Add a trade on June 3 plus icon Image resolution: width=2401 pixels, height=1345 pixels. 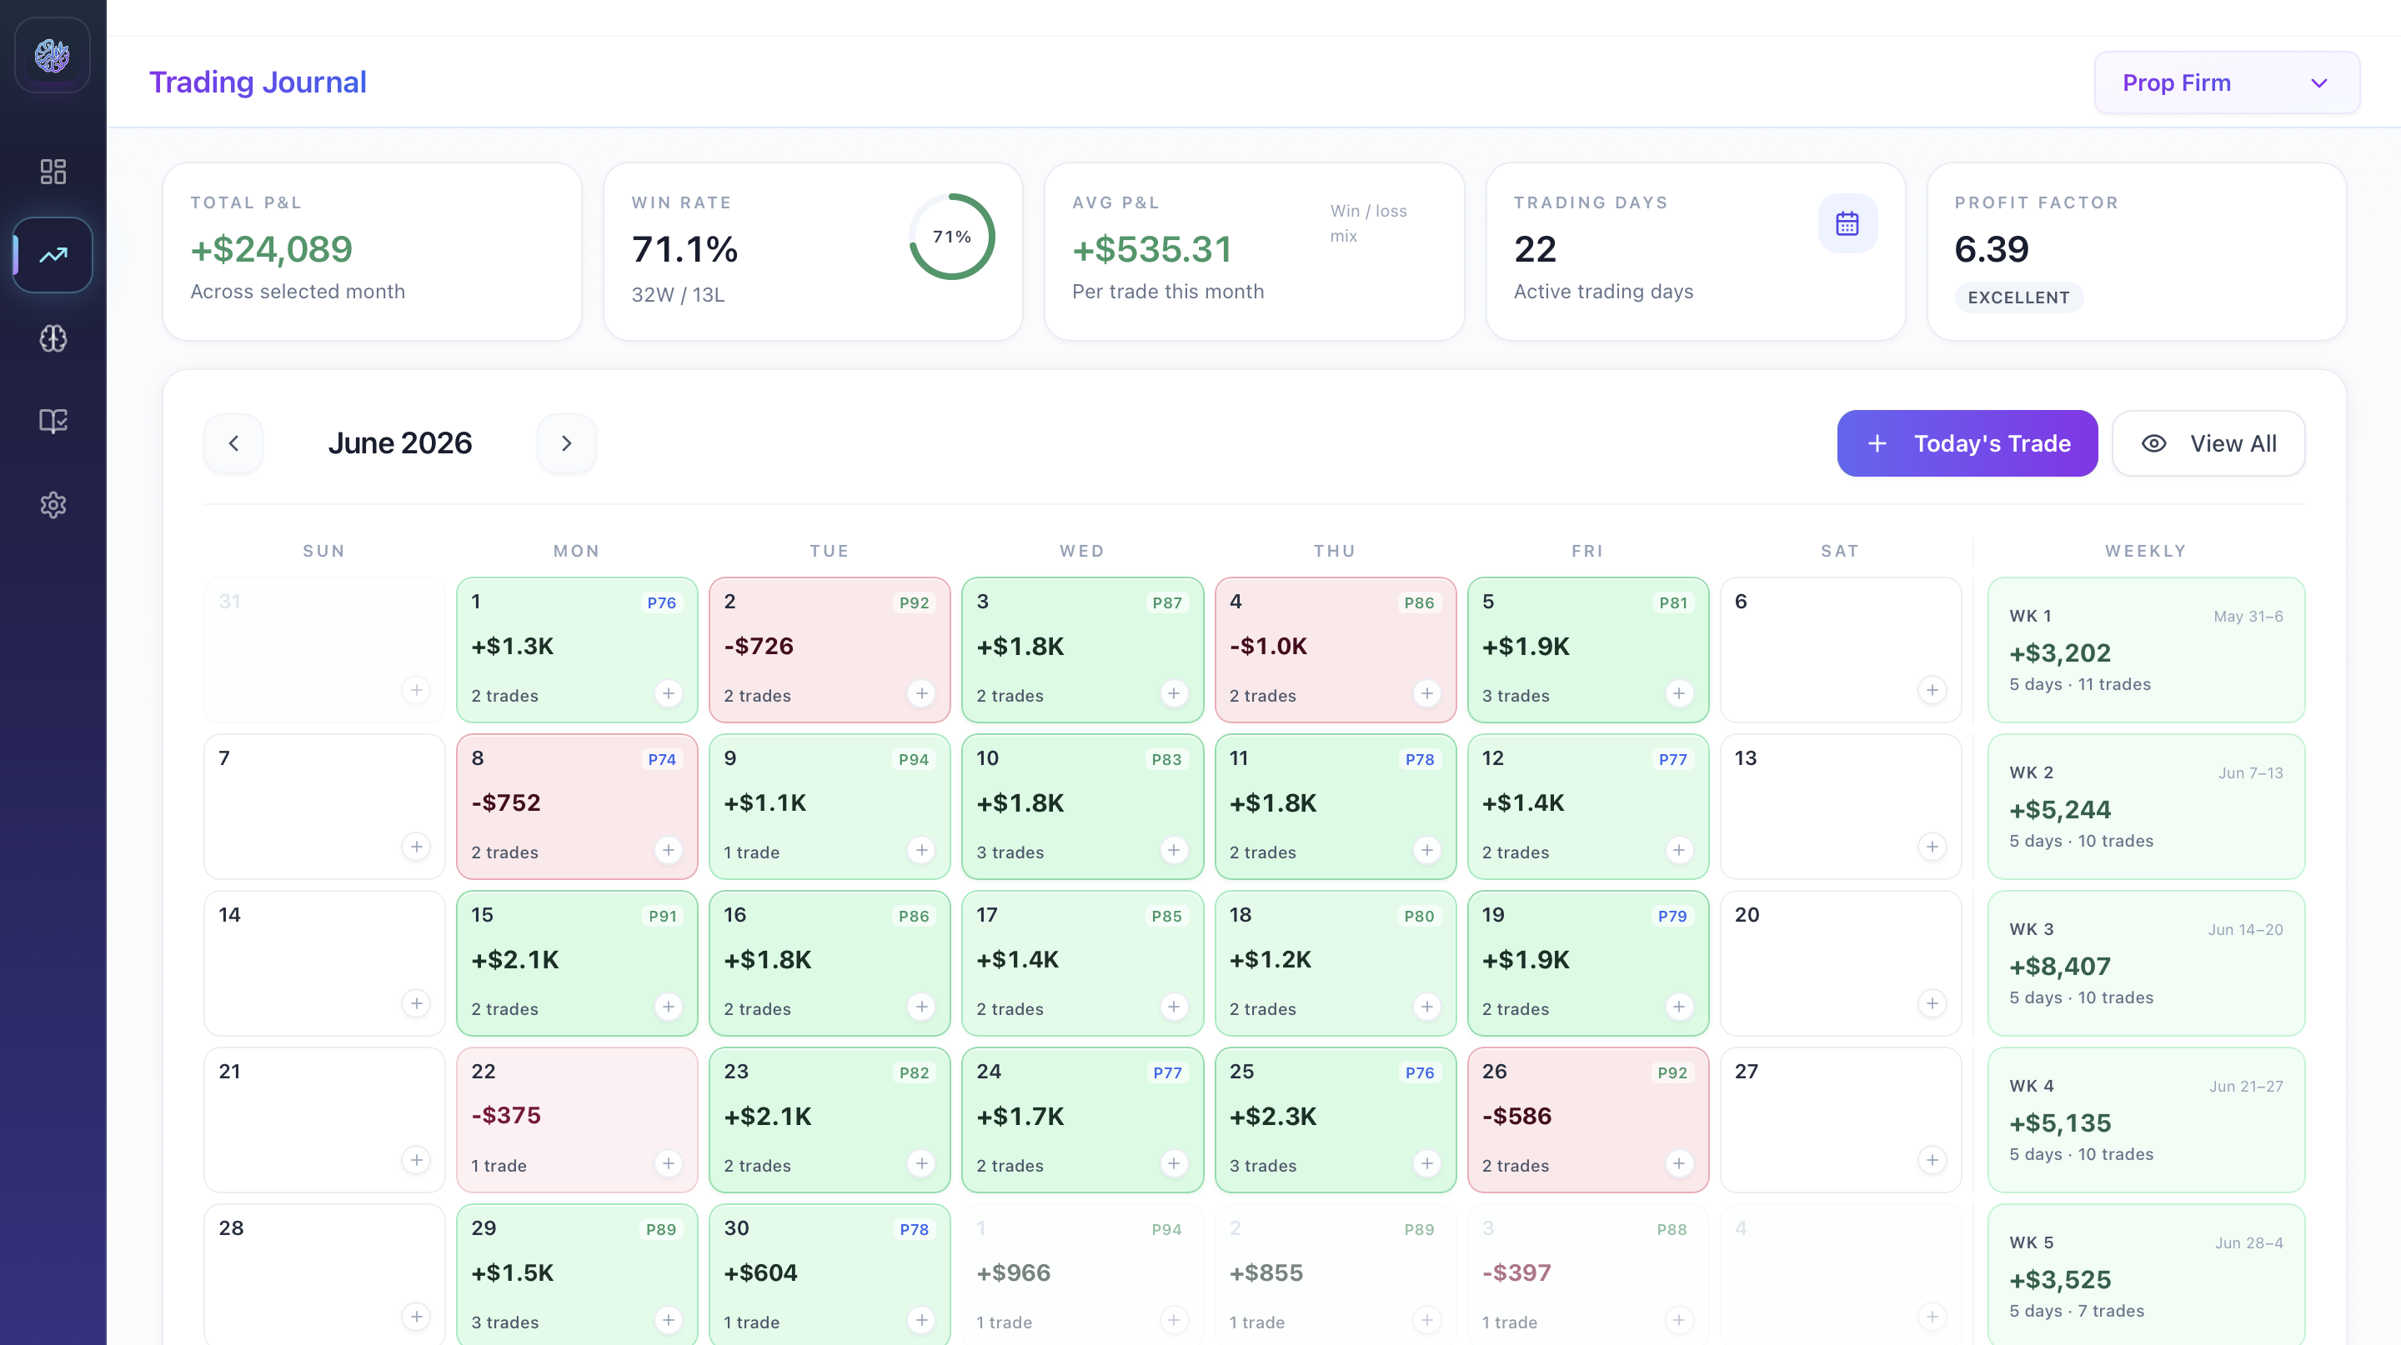coord(1174,693)
